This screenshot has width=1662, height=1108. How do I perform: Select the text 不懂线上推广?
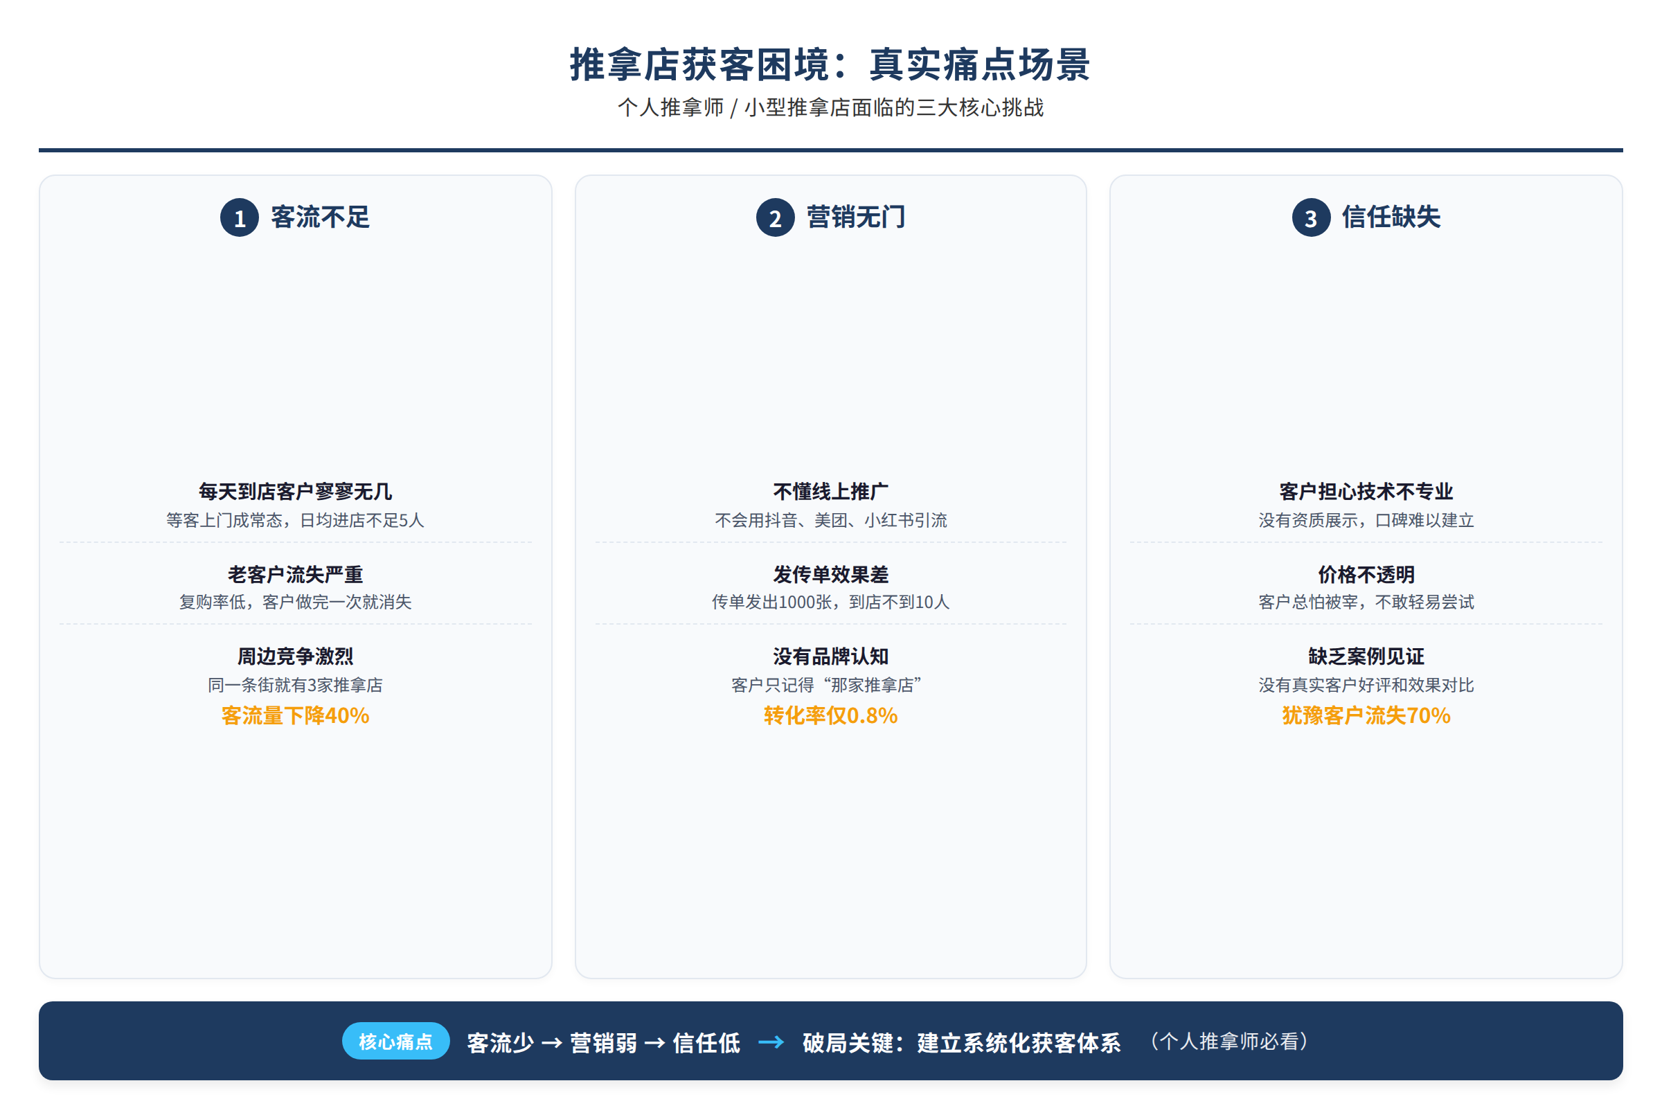pos(831,491)
